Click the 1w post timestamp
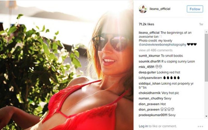Image resolution: width=208 pixels, height=130 pixels. click(201, 24)
